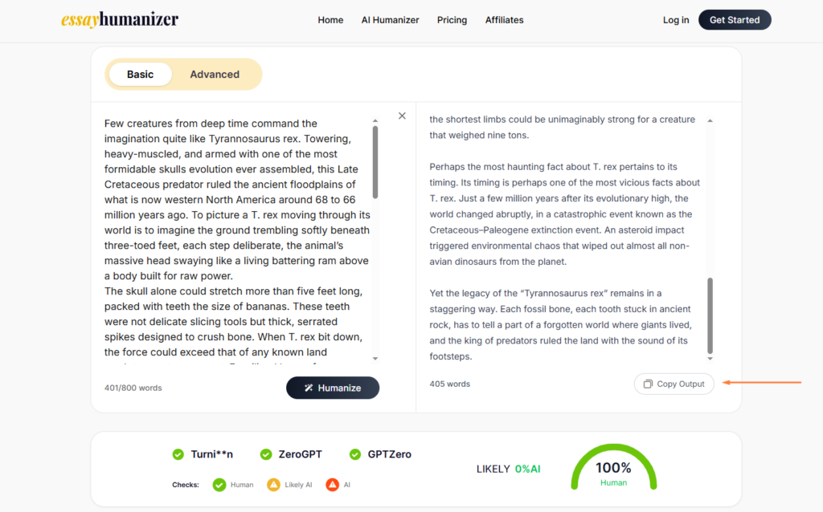Click the green check icon beside Turni**n
The width and height of the screenshot is (823, 512).
(178, 454)
